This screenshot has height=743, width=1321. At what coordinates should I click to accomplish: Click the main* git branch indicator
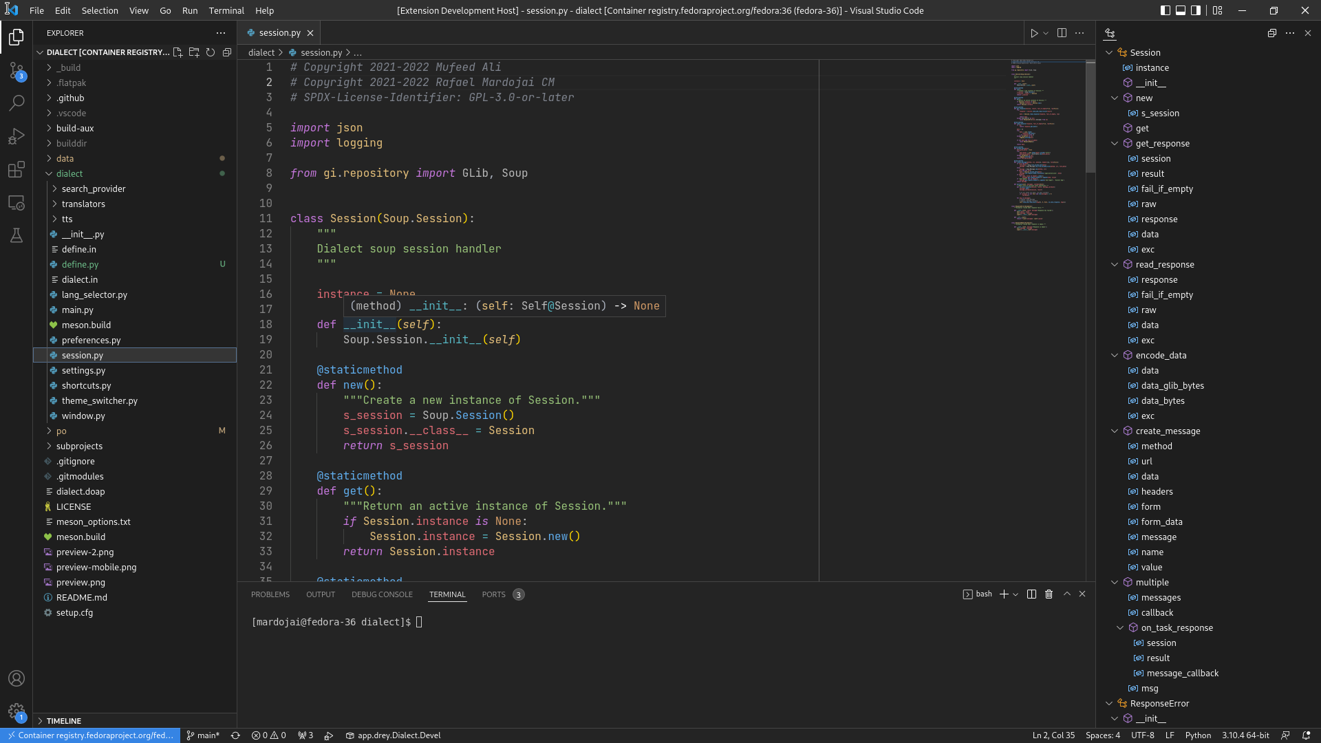(x=203, y=735)
